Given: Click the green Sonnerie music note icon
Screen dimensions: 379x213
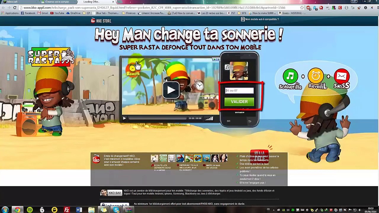Looking at the screenshot, I should tap(290, 76).
